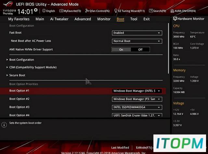
Task: Expand CSM (Compatibility Support Module) submenu
Action: coord(32,67)
